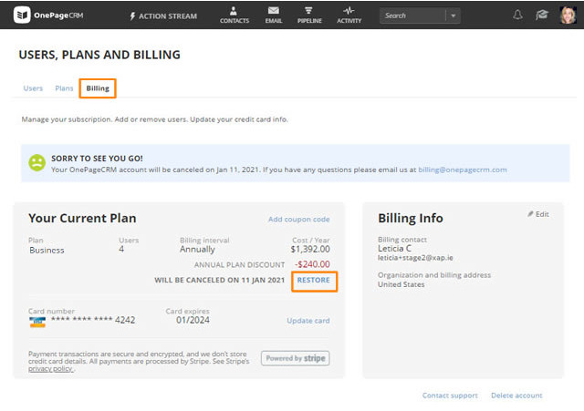
Task: Click the Powered by Stripe badge
Action: (296, 358)
